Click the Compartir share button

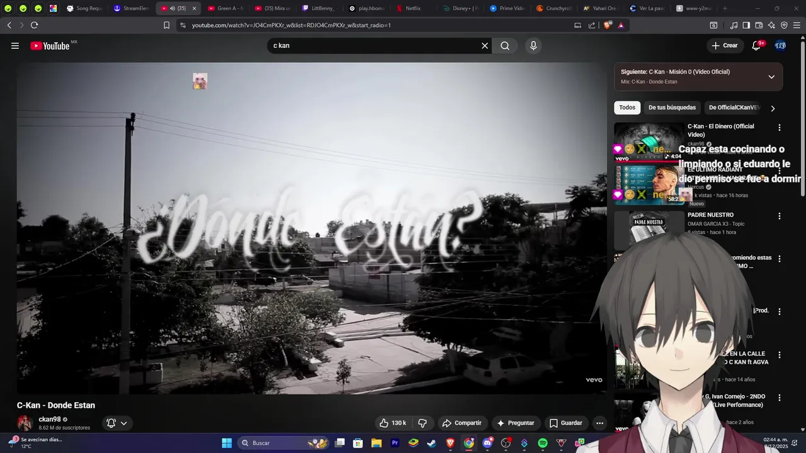click(462, 423)
